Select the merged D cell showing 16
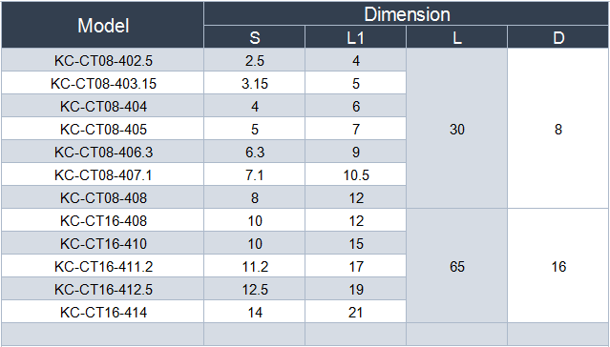The width and height of the screenshot is (610, 347). click(x=558, y=266)
